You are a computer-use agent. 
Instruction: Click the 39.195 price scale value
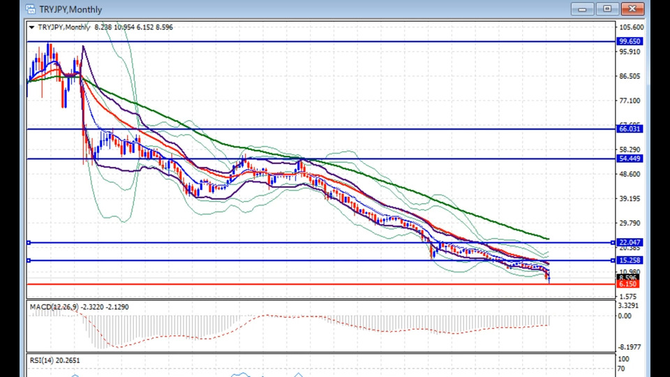pos(630,199)
